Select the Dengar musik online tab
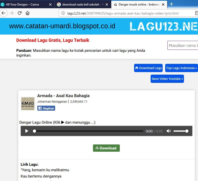 pyautogui.click(x=139, y=5)
